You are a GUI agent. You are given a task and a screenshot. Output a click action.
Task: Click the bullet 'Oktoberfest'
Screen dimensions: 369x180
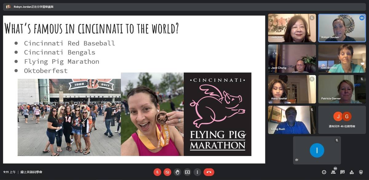(46, 71)
